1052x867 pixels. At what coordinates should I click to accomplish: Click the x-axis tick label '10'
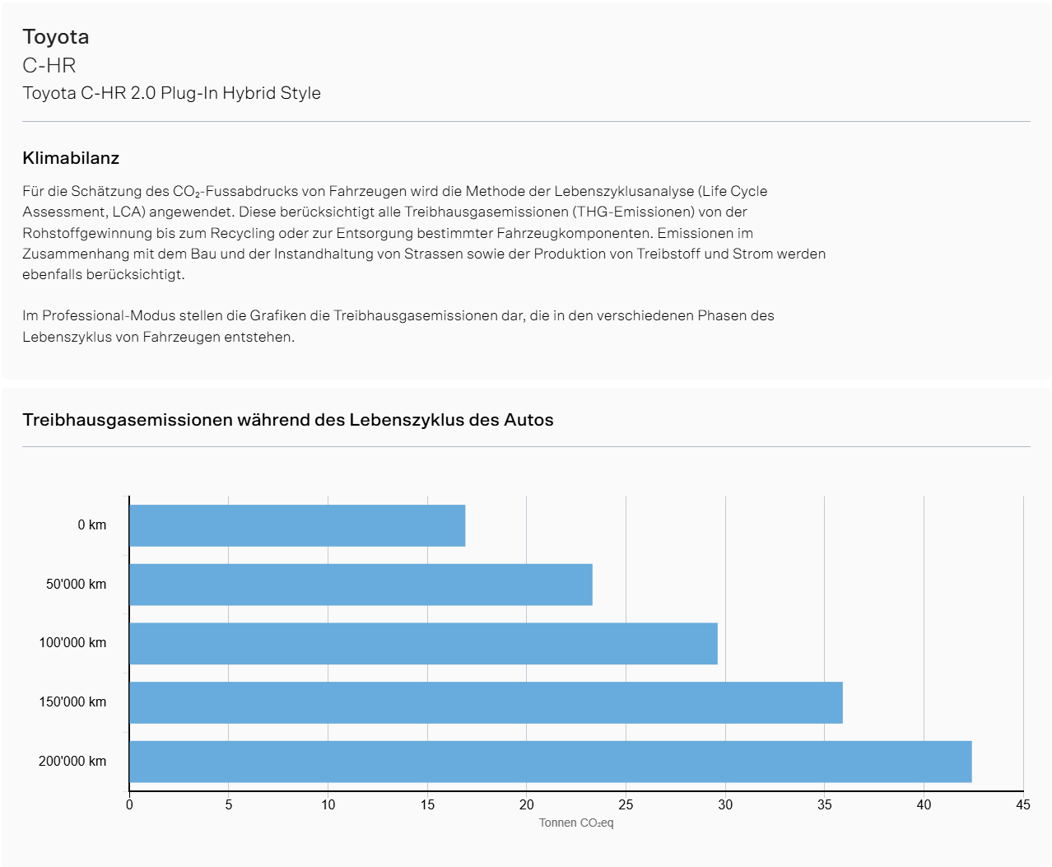pyautogui.click(x=328, y=805)
